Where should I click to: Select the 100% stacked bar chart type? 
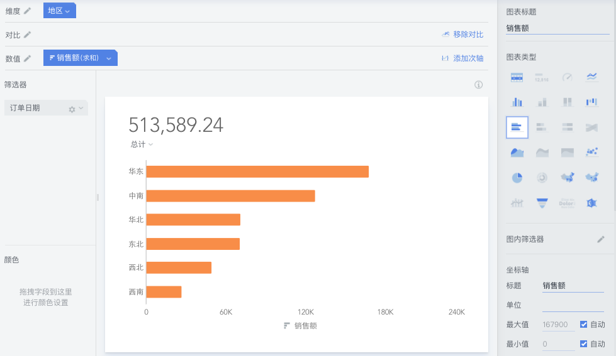pyautogui.click(x=567, y=127)
